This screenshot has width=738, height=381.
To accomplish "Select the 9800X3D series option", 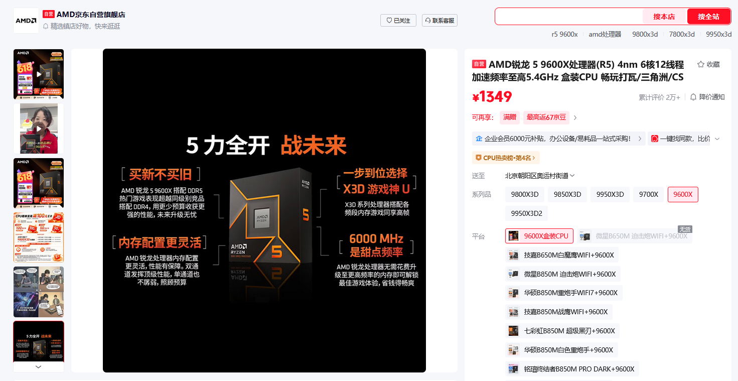I will tap(525, 194).
